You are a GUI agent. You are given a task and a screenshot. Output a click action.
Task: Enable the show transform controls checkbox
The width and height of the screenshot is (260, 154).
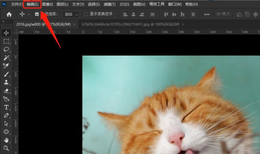pyautogui.click(x=86, y=14)
